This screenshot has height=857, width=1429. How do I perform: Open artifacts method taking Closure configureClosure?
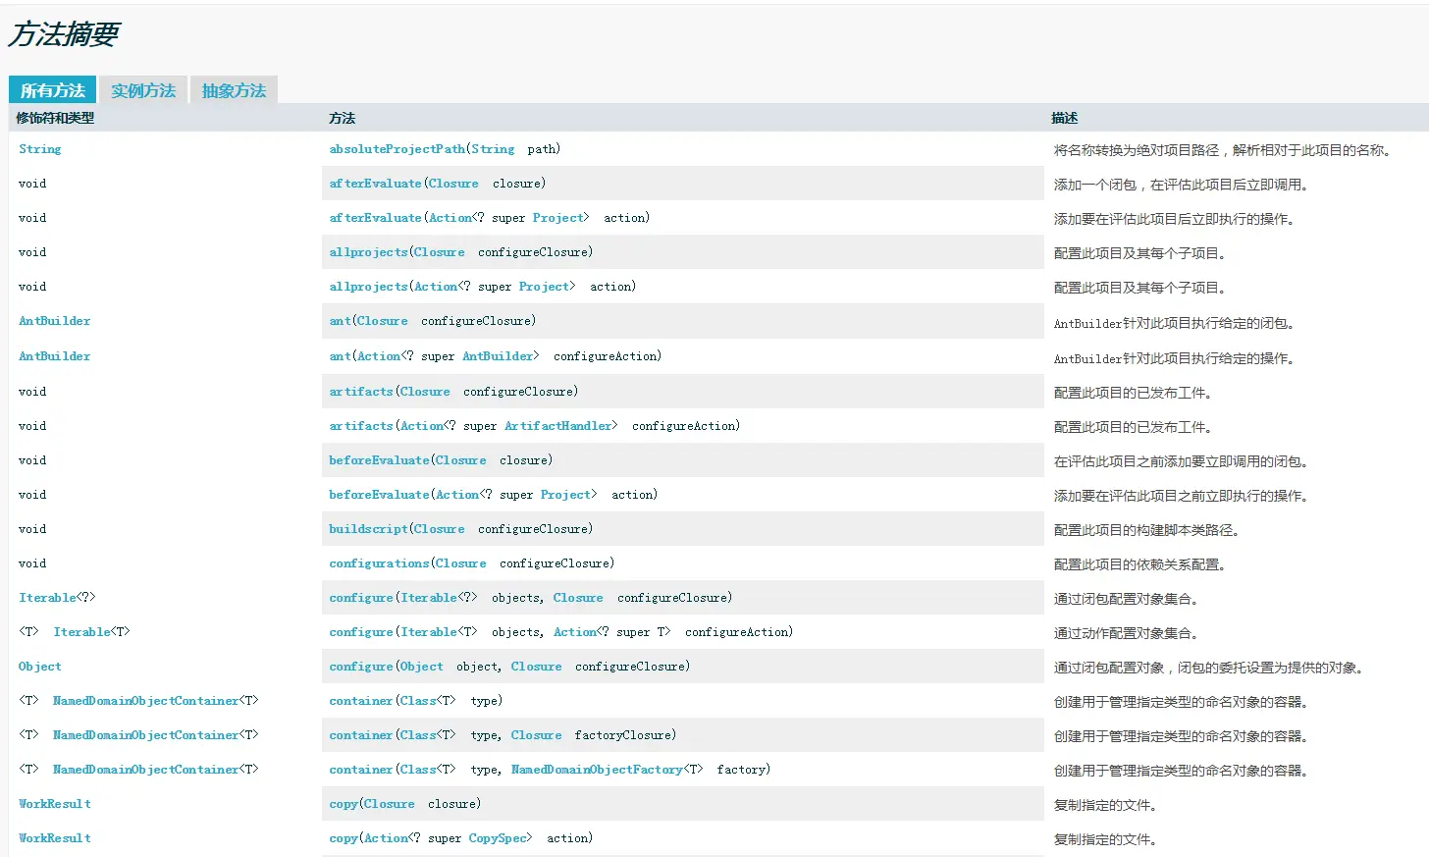(360, 392)
